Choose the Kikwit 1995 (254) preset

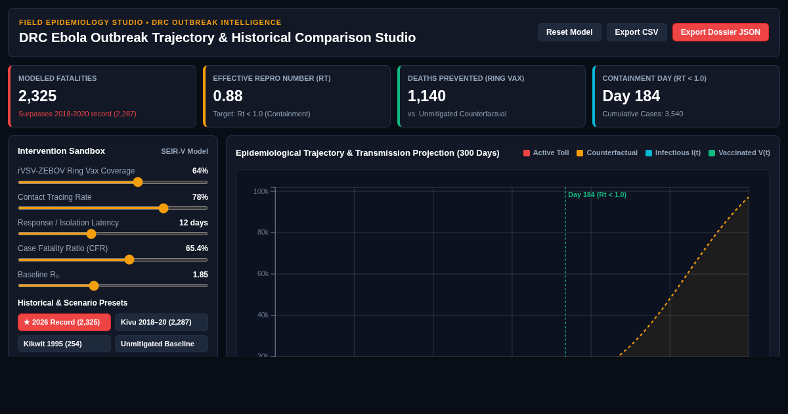(x=64, y=344)
